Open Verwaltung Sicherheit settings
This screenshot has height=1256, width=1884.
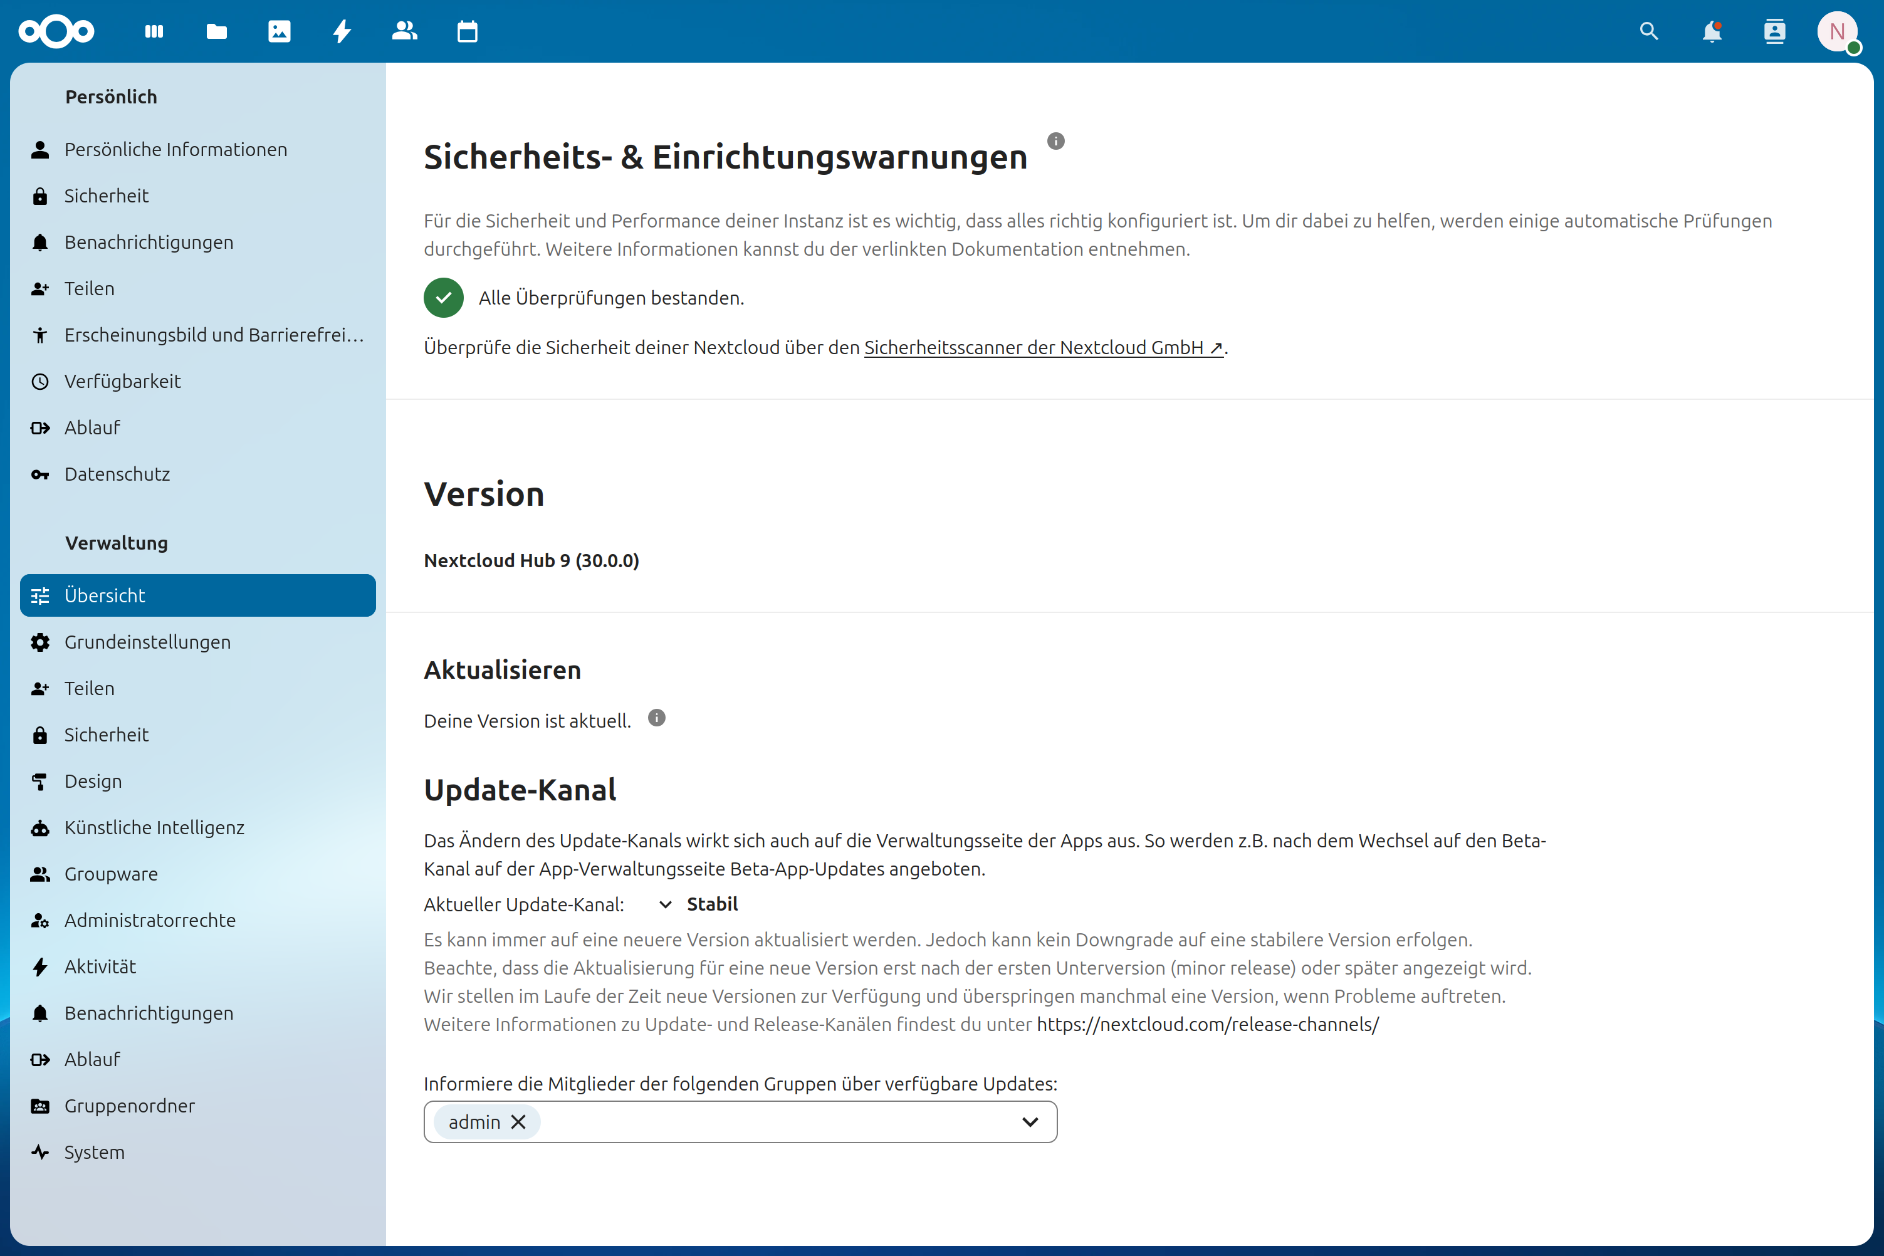[198, 735]
